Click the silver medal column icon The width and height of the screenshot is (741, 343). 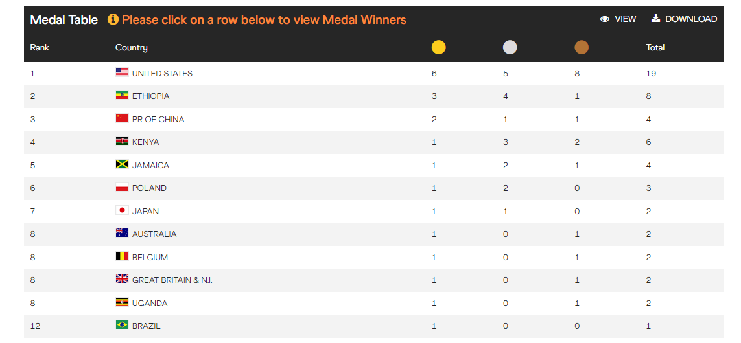(x=510, y=47)
